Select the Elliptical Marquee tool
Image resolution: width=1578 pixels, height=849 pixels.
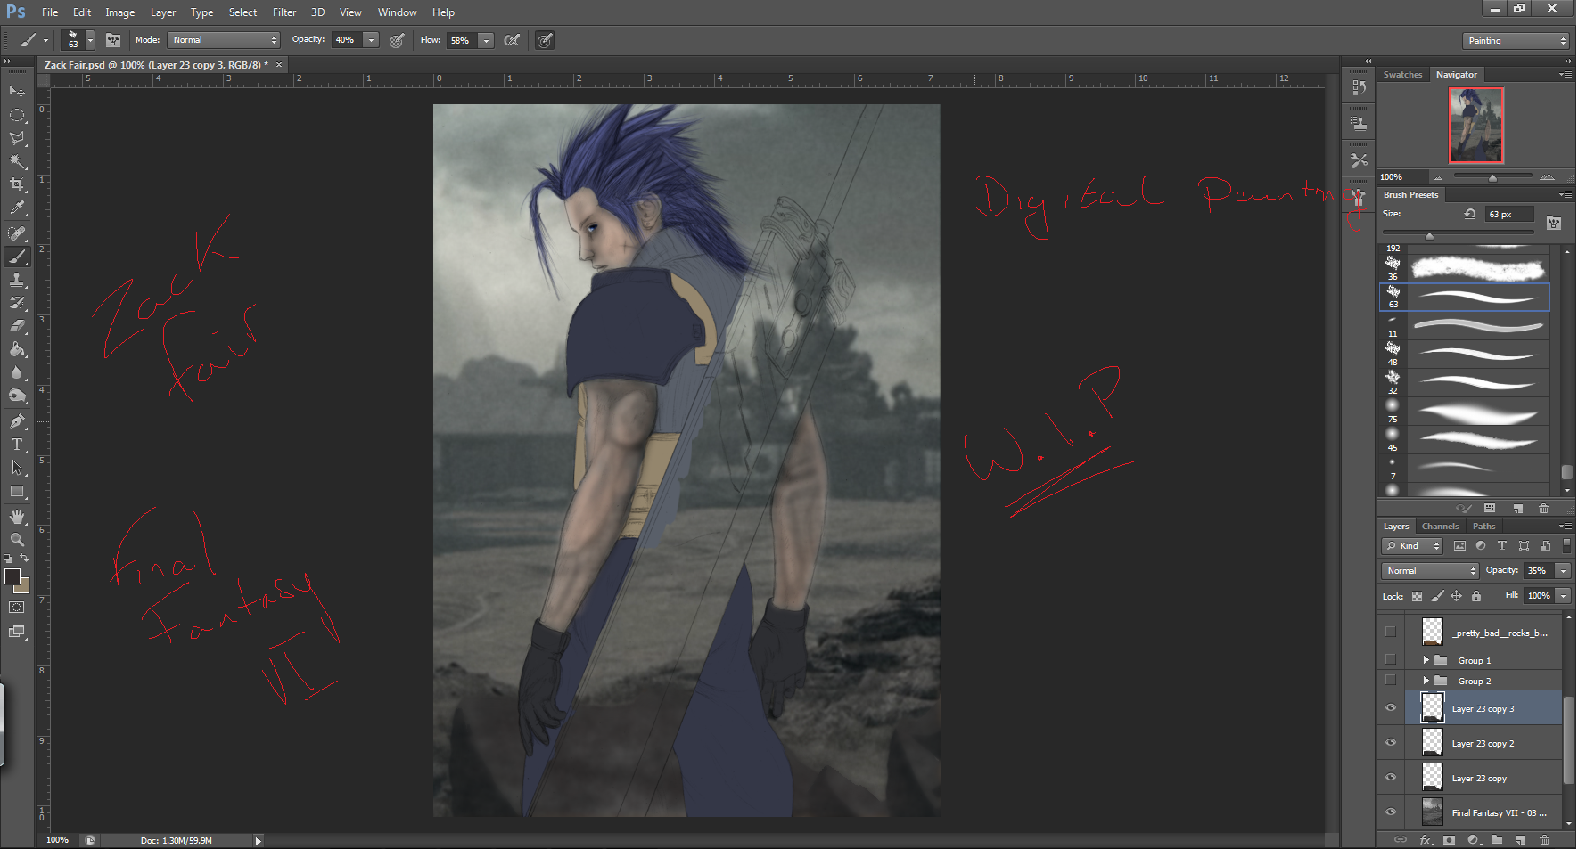click(17, 115)
